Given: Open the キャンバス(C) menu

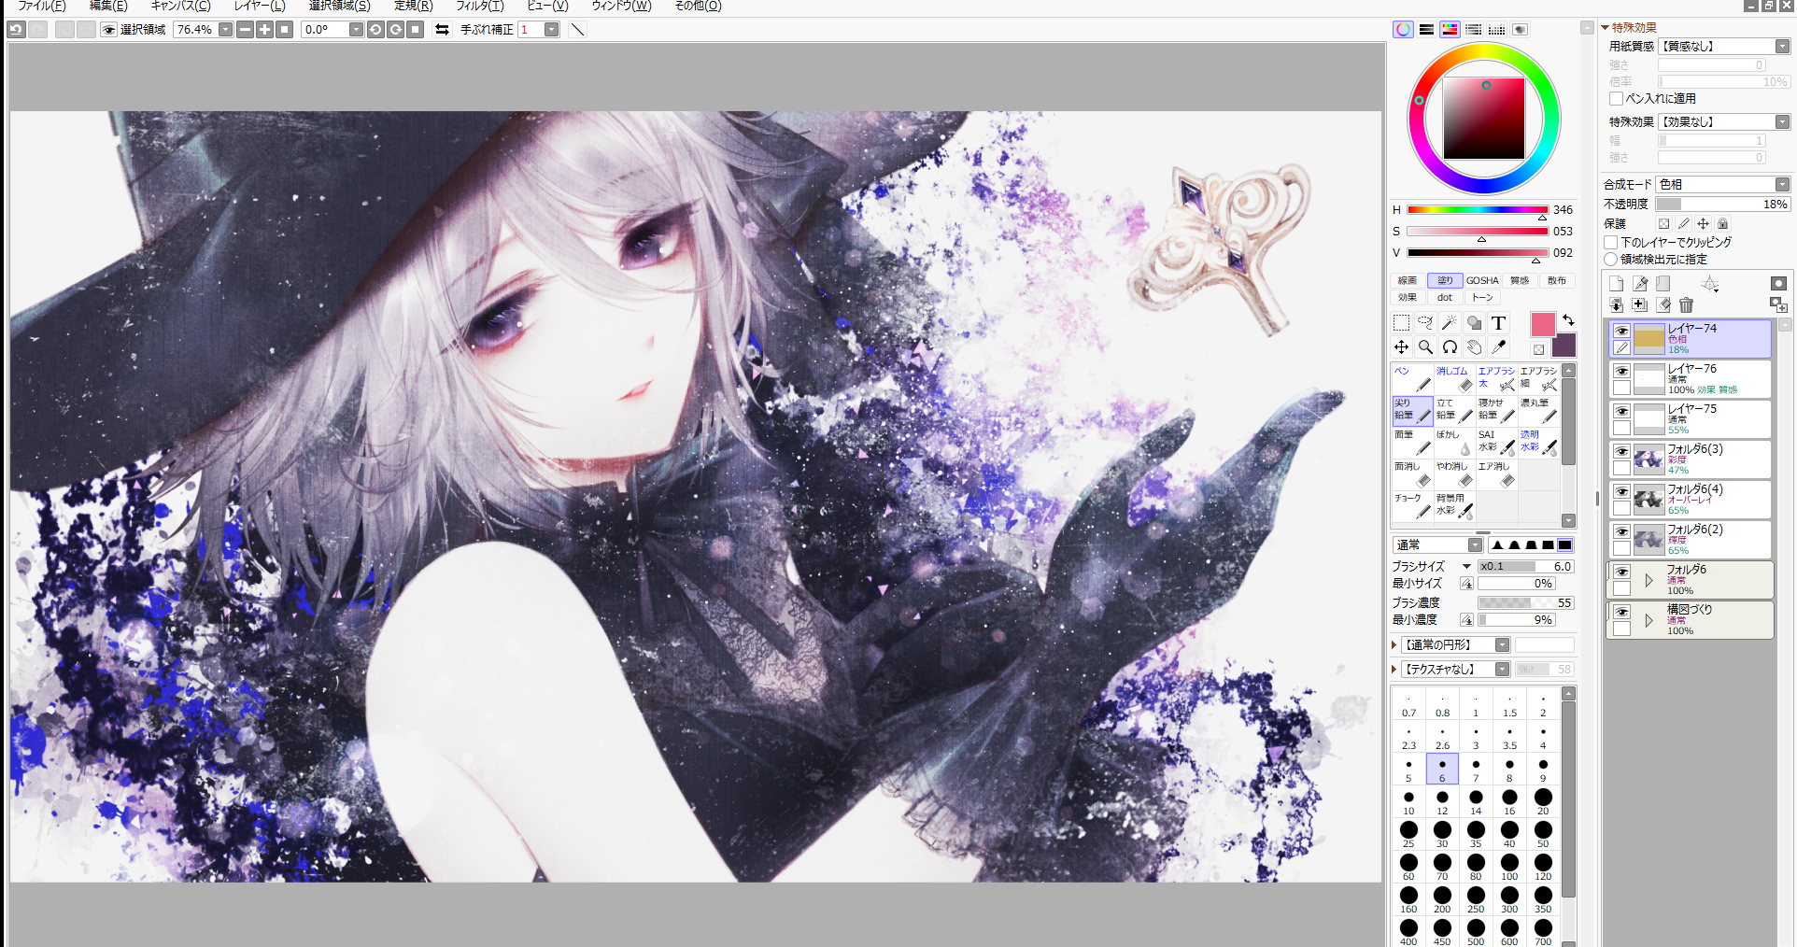Looking at the screenshot, I should (x=181, y=7).
